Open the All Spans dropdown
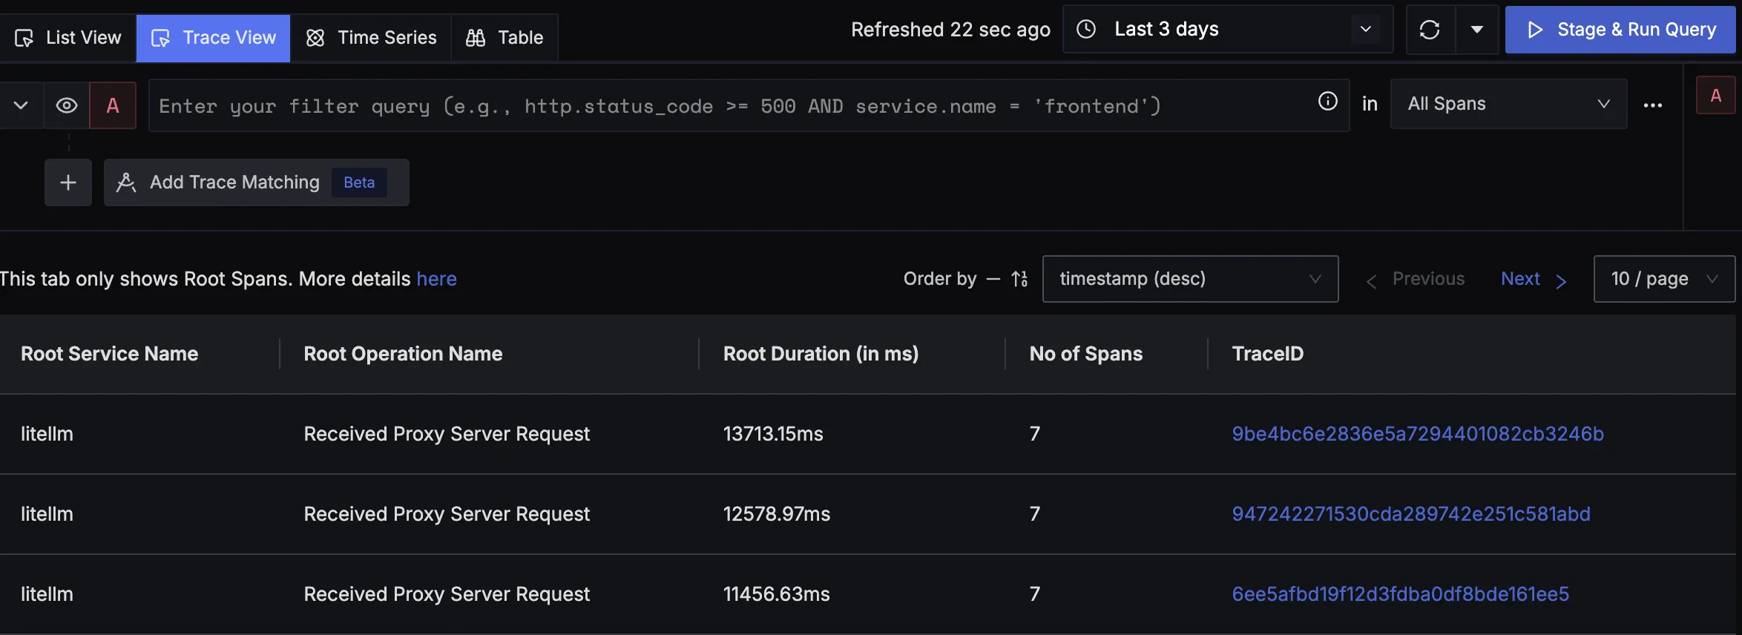Viewport: 1742px width, 635px height. pos(1508,104)
